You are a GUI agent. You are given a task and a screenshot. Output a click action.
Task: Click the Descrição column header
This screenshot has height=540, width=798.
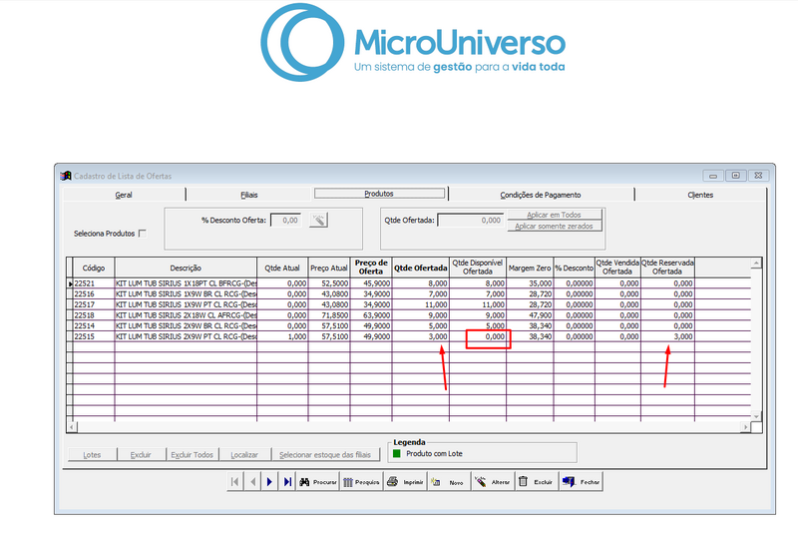186,268
